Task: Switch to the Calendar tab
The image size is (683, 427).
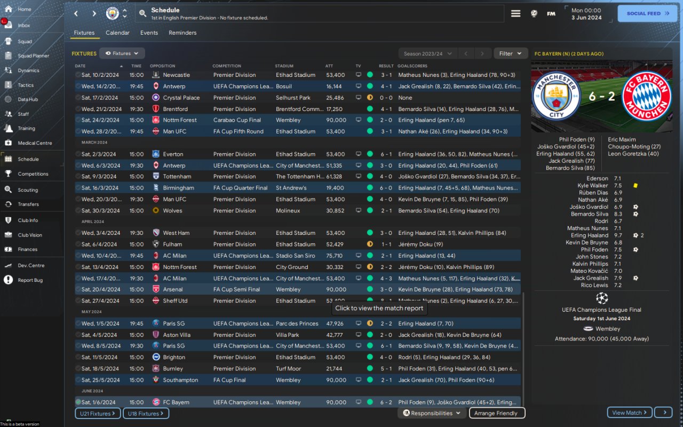Action: (117, 33)
